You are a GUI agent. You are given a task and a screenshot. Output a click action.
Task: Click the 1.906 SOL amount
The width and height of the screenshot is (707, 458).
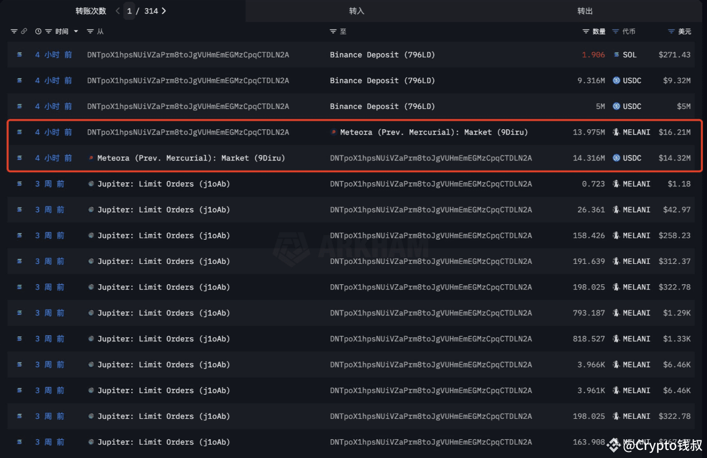(x=593, y=55)
